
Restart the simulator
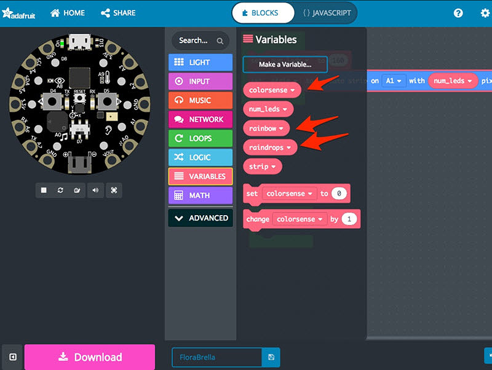click(60, 191)
